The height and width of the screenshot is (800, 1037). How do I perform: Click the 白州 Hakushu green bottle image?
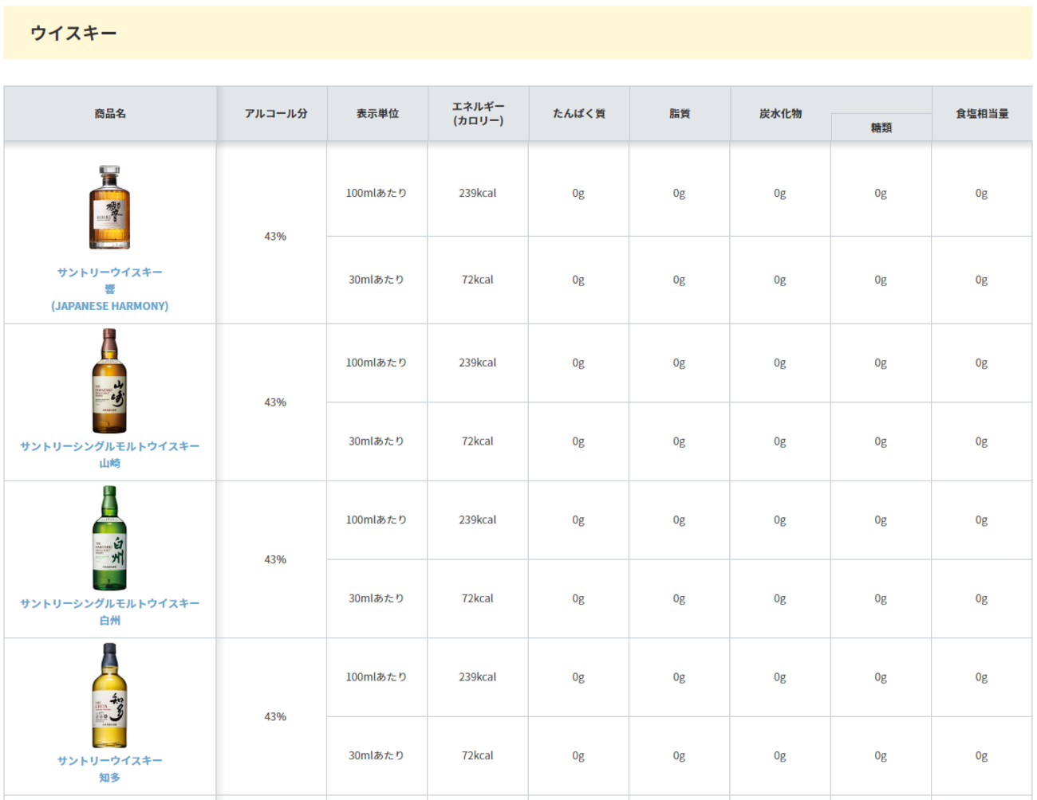[109, 538]
